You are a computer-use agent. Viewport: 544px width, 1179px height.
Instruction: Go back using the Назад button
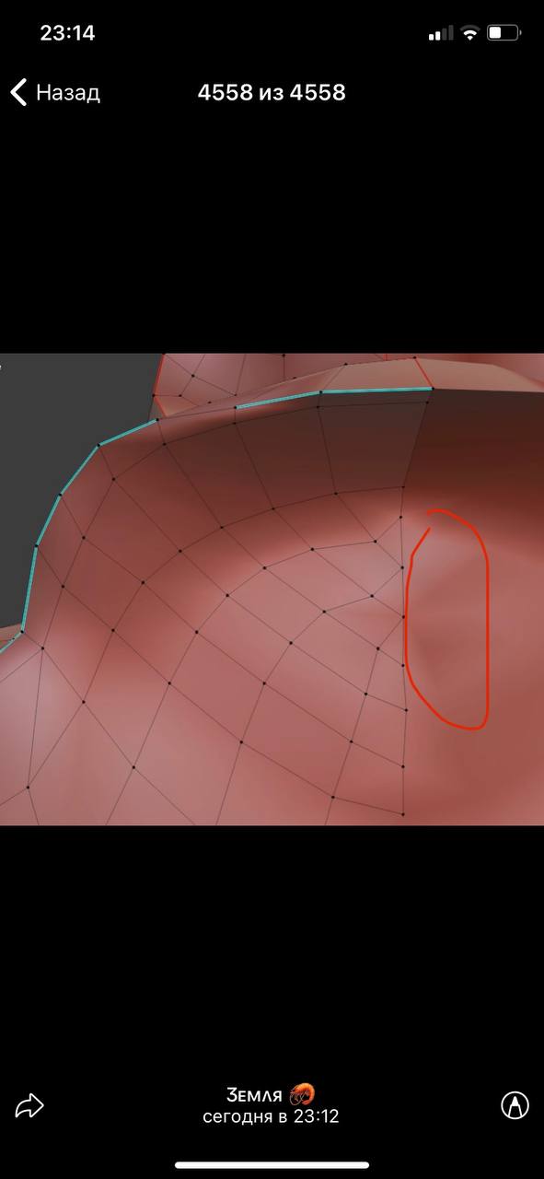click(x=55, y=92)
